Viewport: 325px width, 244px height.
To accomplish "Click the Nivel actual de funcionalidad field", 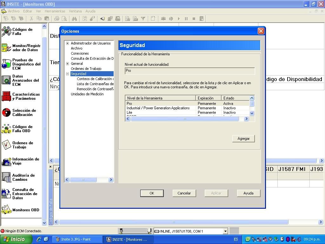I will [x=190, y=71].
